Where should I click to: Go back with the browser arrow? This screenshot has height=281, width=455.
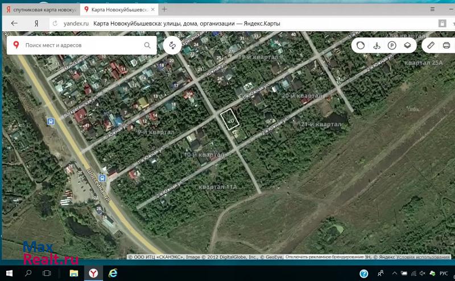pyautogui.click(x=14, y=23)
